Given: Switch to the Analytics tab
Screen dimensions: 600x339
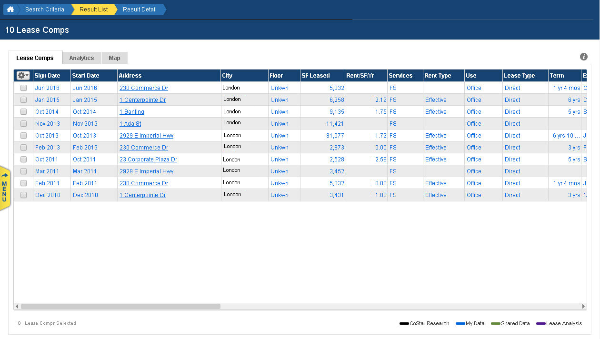Looking at the screenshot, I should tap(81, 58).
